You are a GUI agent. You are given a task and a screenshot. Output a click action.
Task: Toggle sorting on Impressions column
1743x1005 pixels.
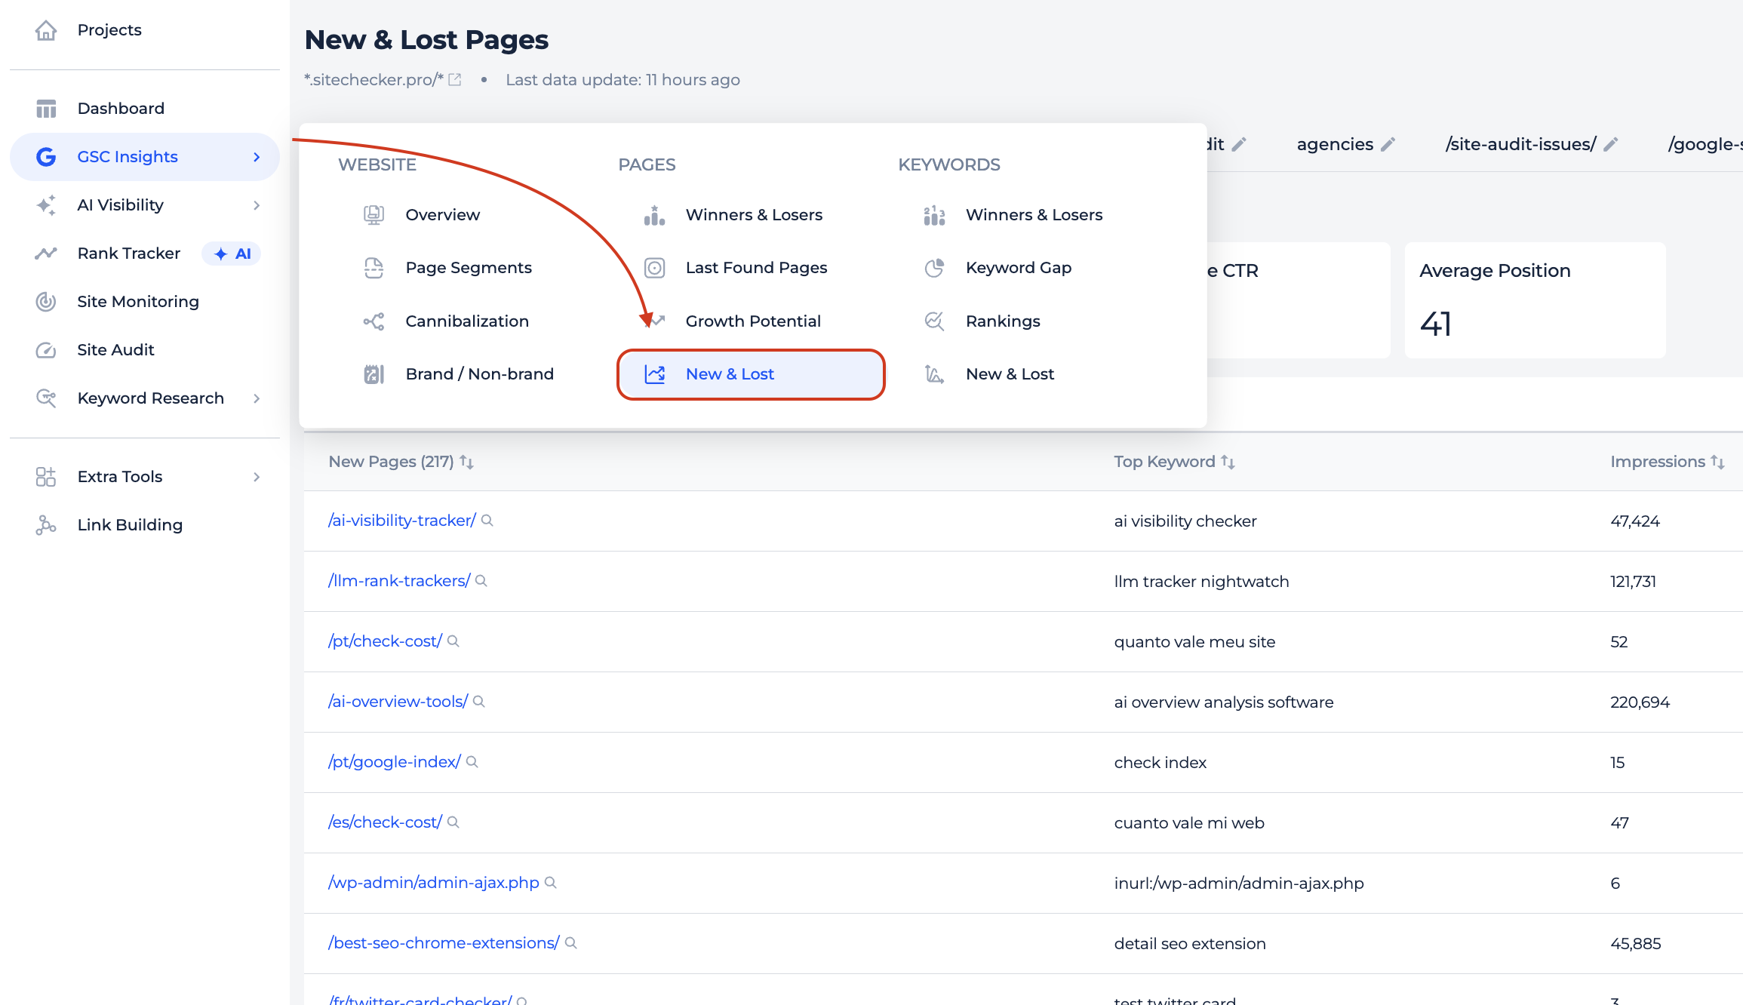pyautogui.click(x=1717, y=462)
